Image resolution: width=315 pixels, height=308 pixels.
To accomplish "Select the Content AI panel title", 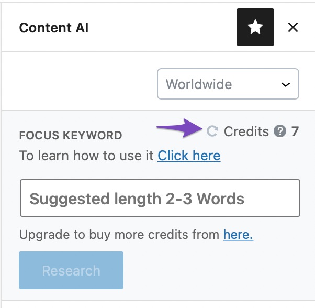I will (x=54, y=28).
